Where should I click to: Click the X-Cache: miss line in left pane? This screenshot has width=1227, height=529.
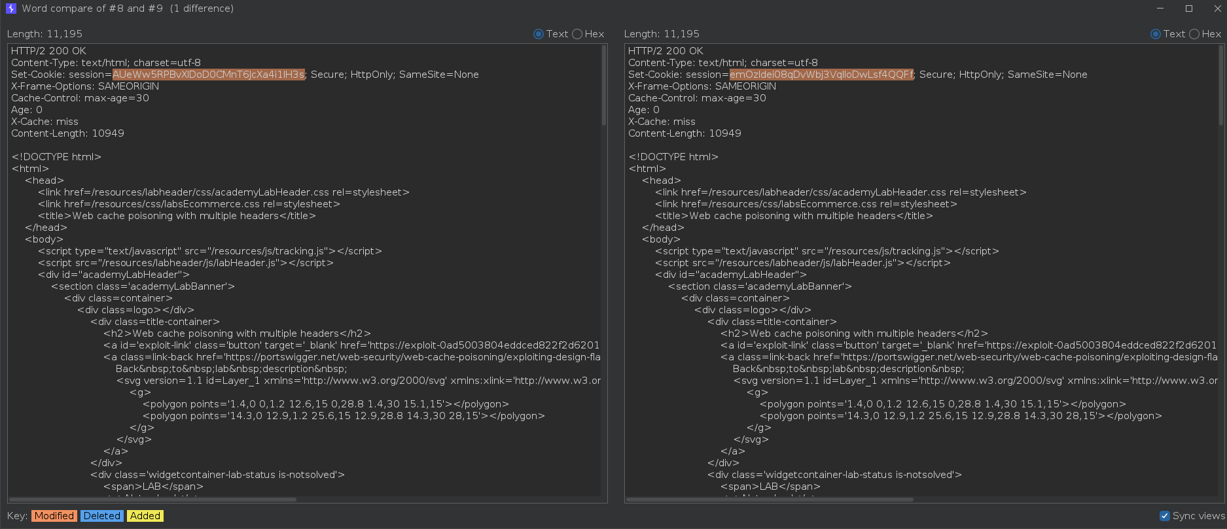coord(44,122)
